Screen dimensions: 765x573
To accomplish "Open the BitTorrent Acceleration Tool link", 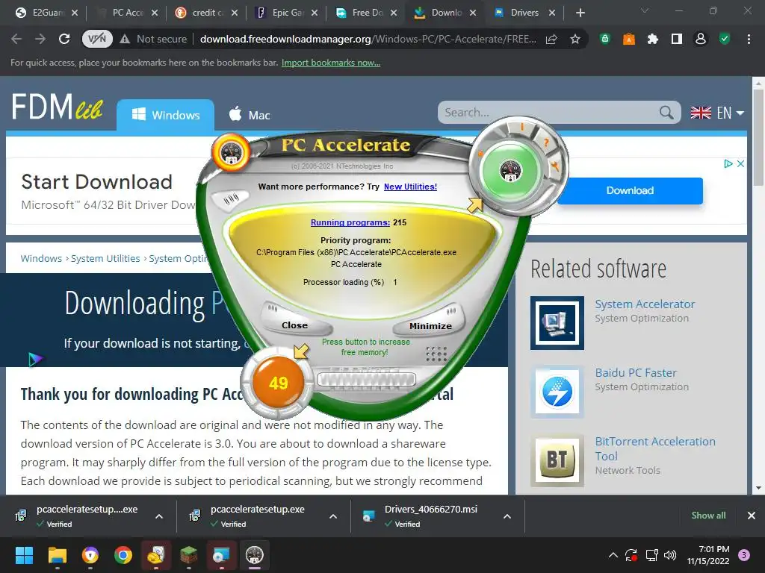I will pos(655,448).
